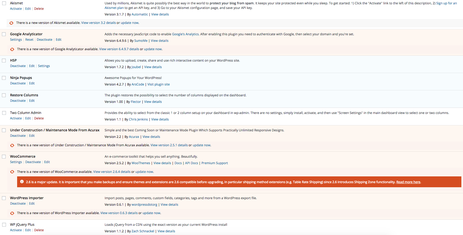This screenshot has height=235, width=463.
Task: Reset the Google Analyticator plugin
Action: pyautogui.click(x=29, y=40)
